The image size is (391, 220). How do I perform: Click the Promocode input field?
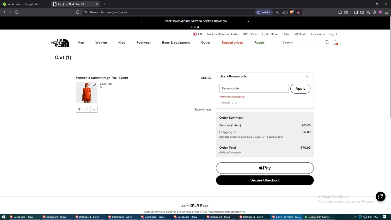[254, 88]
